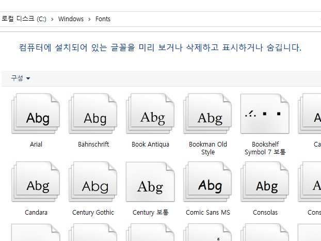Screen dimensions: 321x241
Task: Click the Bahnschrift font name label
Action: coord(93,144)
